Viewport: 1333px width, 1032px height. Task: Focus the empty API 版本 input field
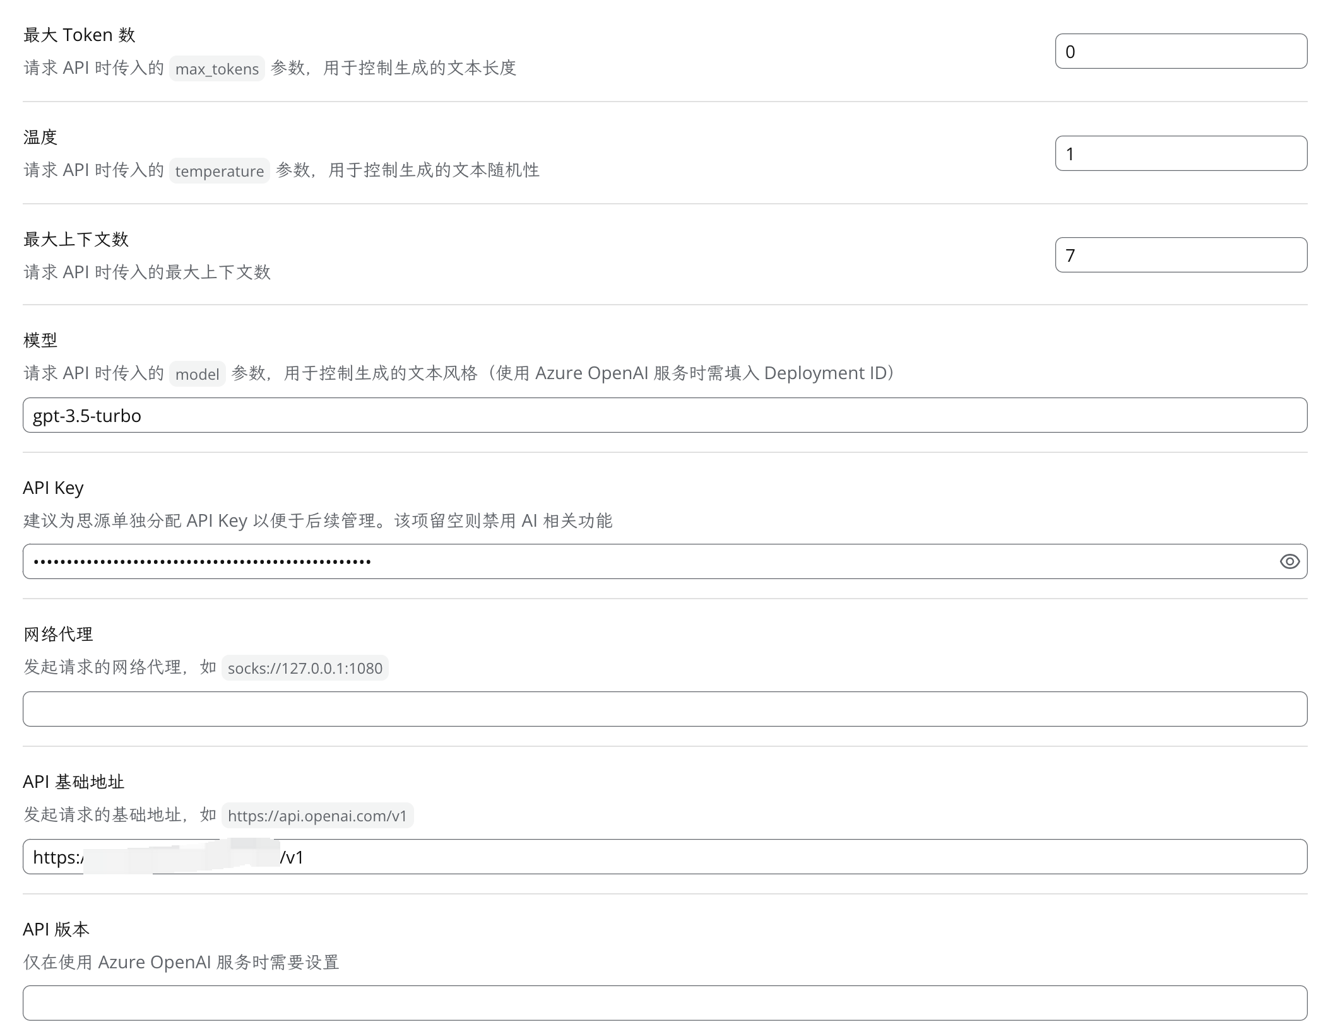coord(664,1003)
